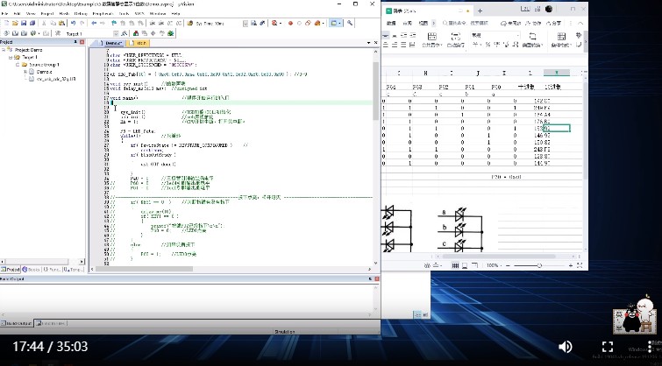Open the Debug menu in uVision
The width and height of the screenshot is (662, 366).
coord(80,13)
